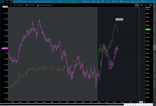Select the pointer tool in drawing toolbar
This screenshot has height=106, width=156.
pyautogui.click(x=10, y=5)
